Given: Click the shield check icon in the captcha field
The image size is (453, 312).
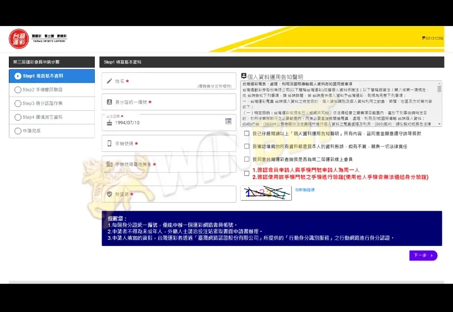Looking at the screenshot, I should pyautogui.click(x=109, y=194).
